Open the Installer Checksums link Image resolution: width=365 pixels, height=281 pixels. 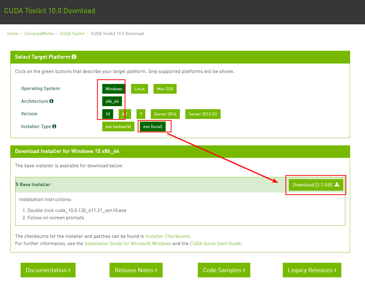(167, 236)
